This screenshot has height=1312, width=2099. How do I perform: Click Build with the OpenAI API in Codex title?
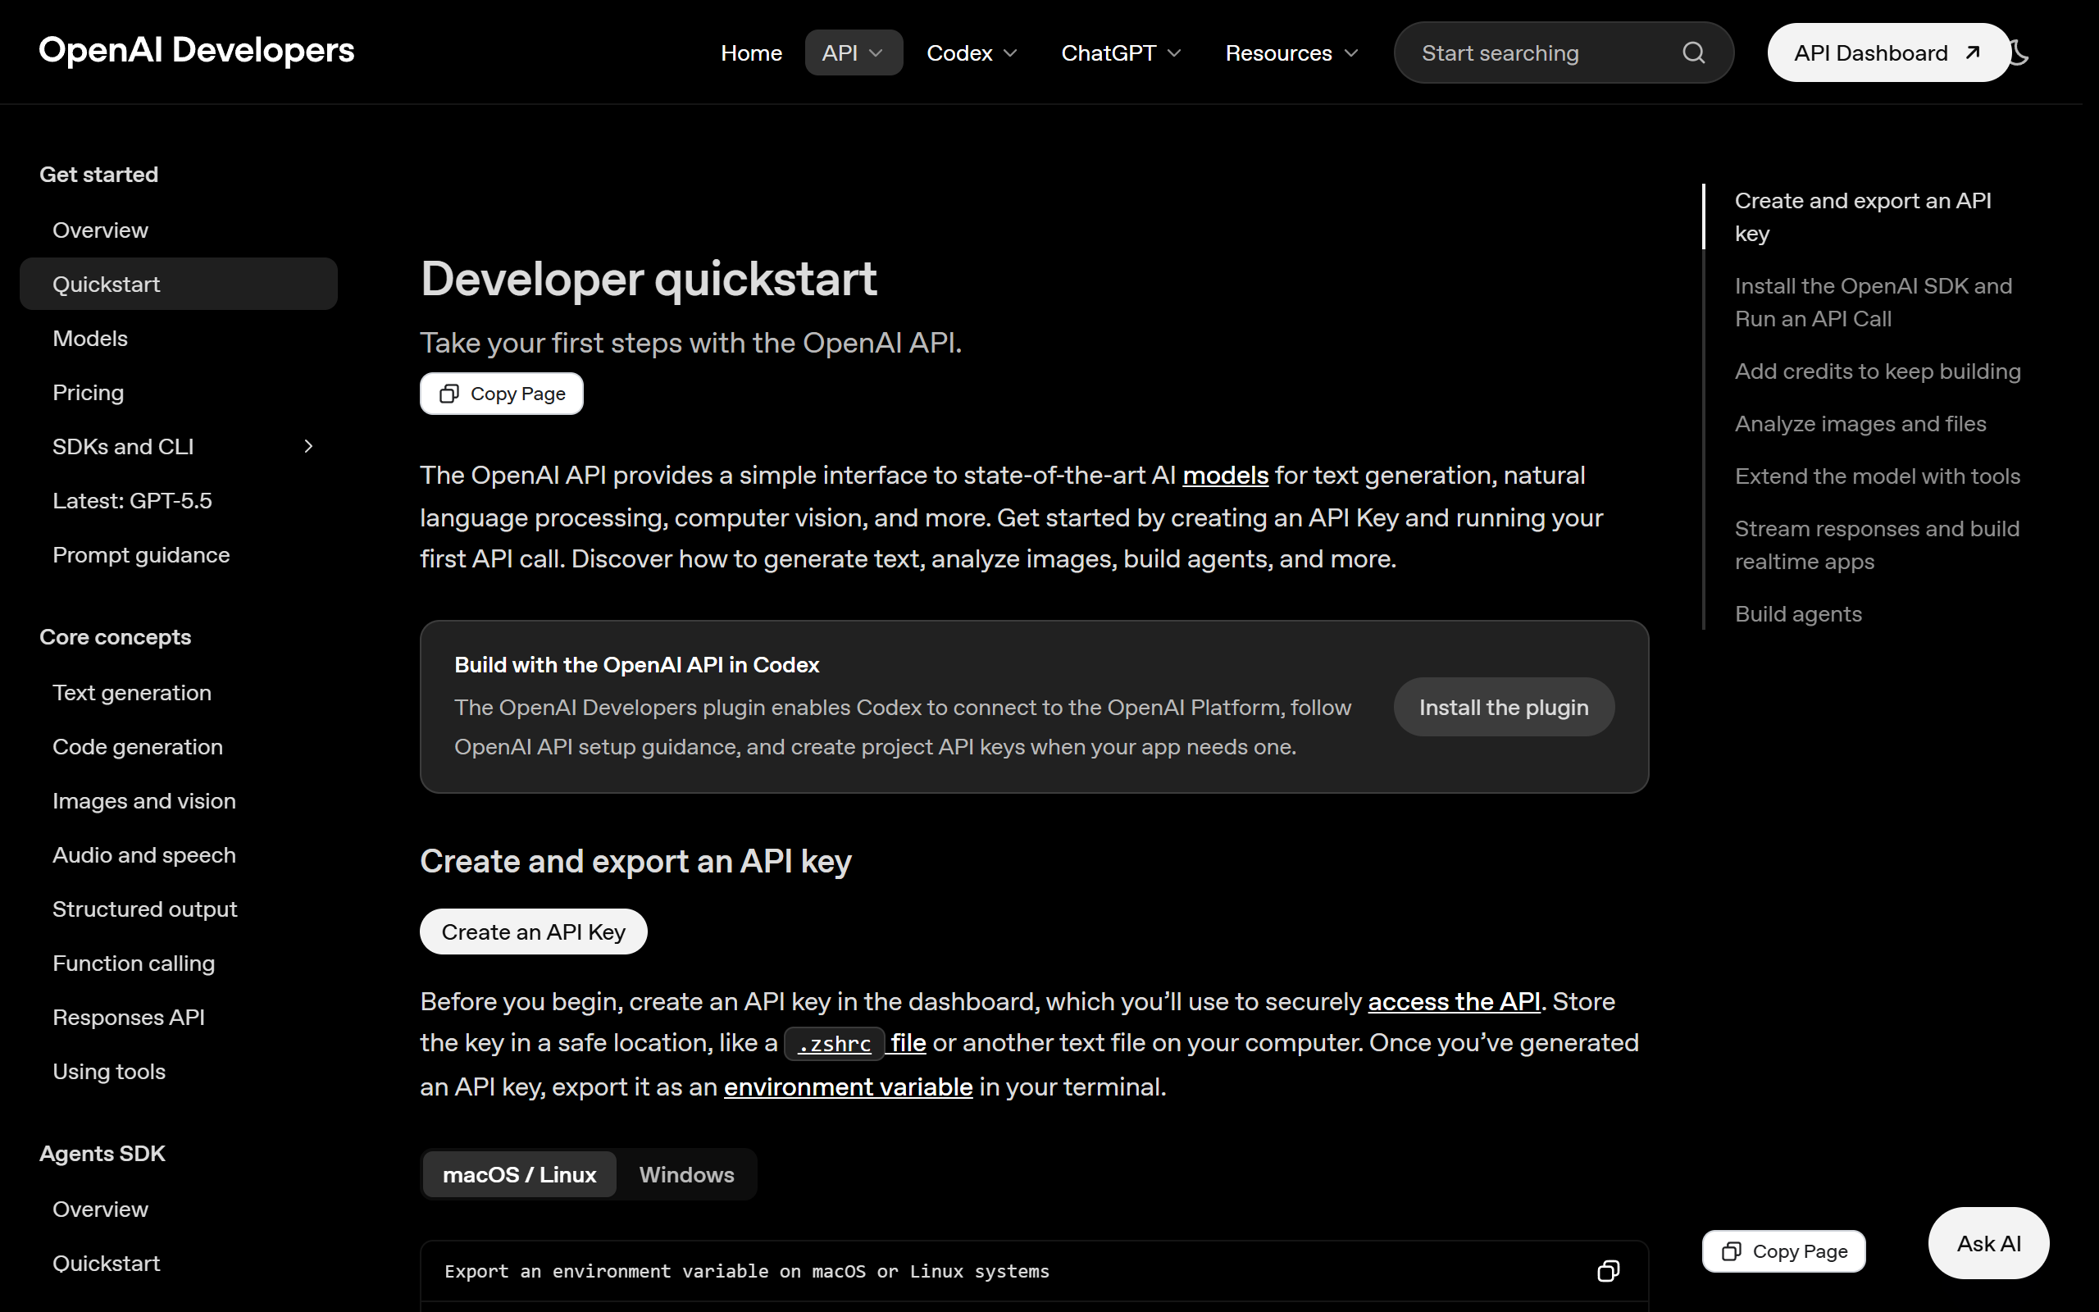coord(636,665)
